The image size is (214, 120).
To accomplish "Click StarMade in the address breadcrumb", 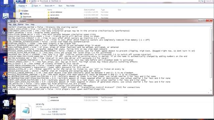I will coord(55,1).
